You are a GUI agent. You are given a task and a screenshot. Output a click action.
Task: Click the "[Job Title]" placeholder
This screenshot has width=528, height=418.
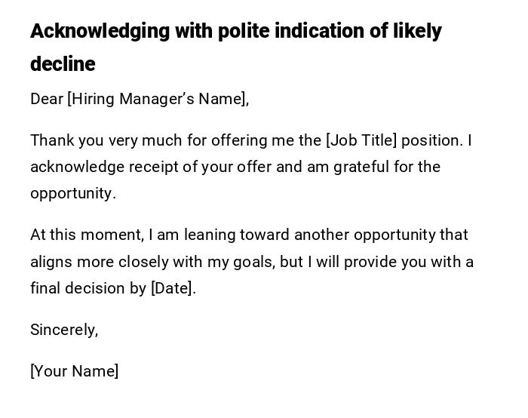(x=361, y=140)
